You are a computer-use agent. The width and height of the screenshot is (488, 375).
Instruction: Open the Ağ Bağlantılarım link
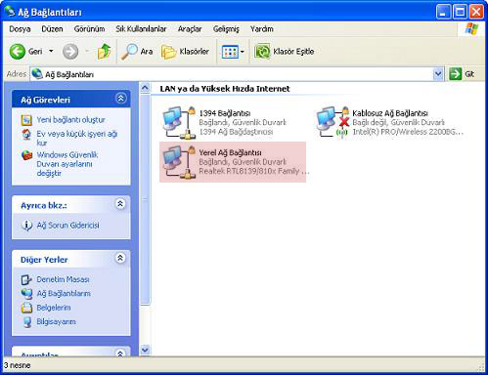(x=64, y=294)
